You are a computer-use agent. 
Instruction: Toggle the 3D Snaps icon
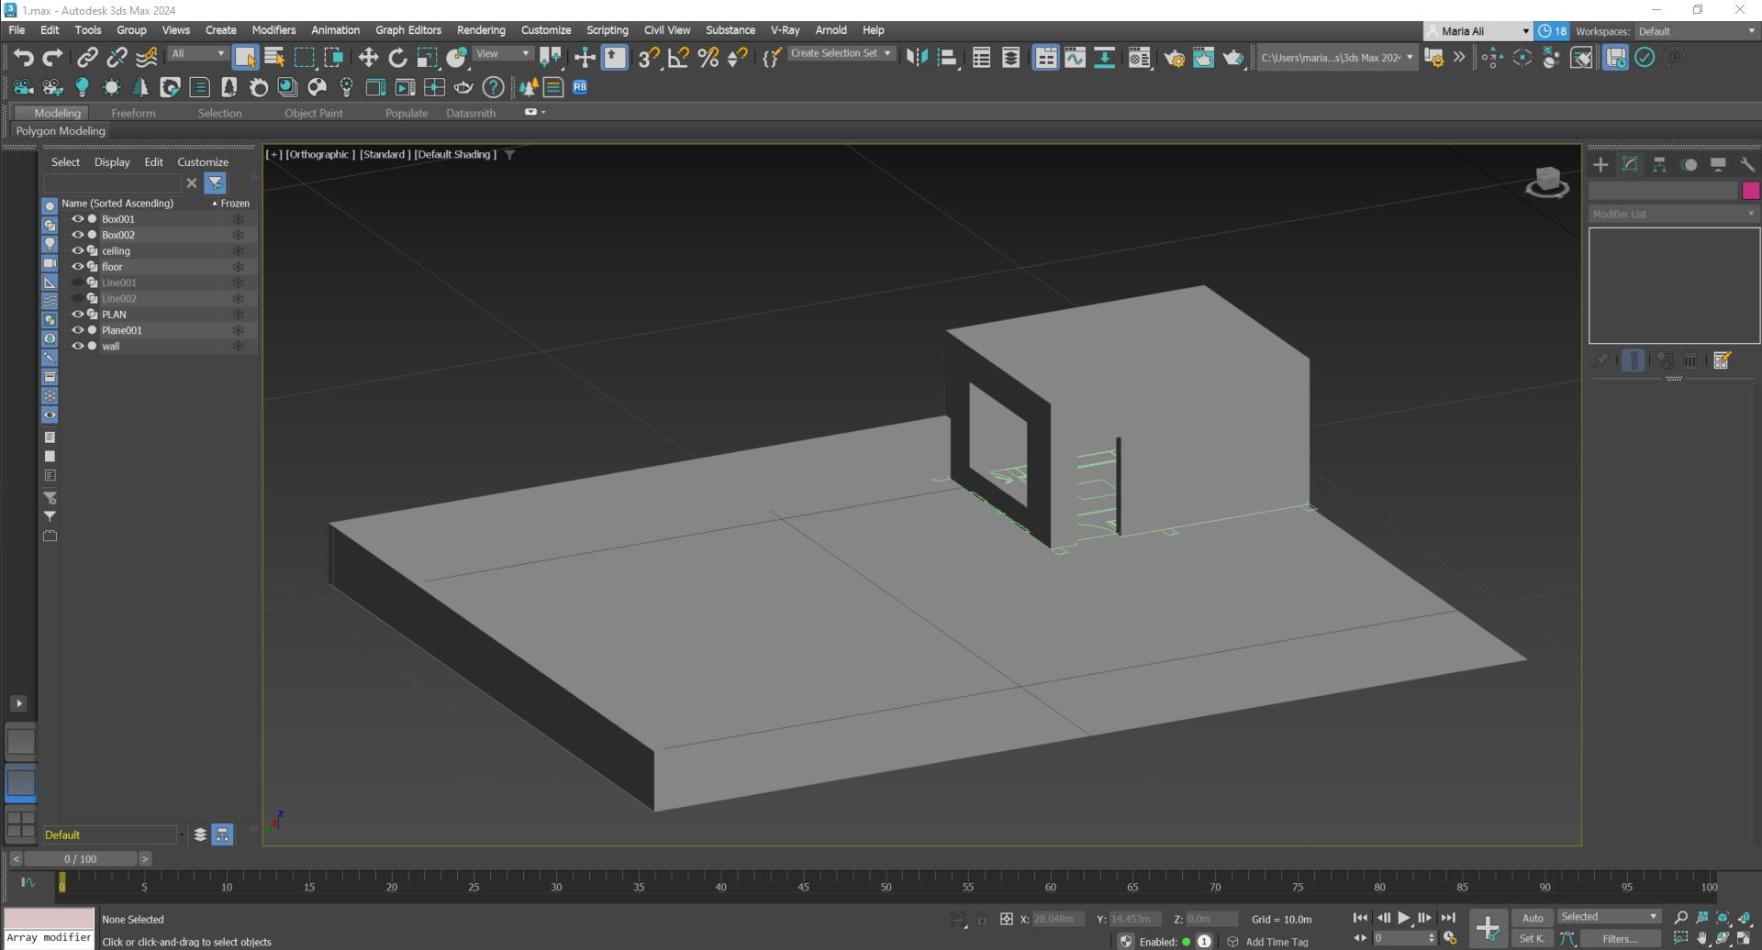coord(649,58)
